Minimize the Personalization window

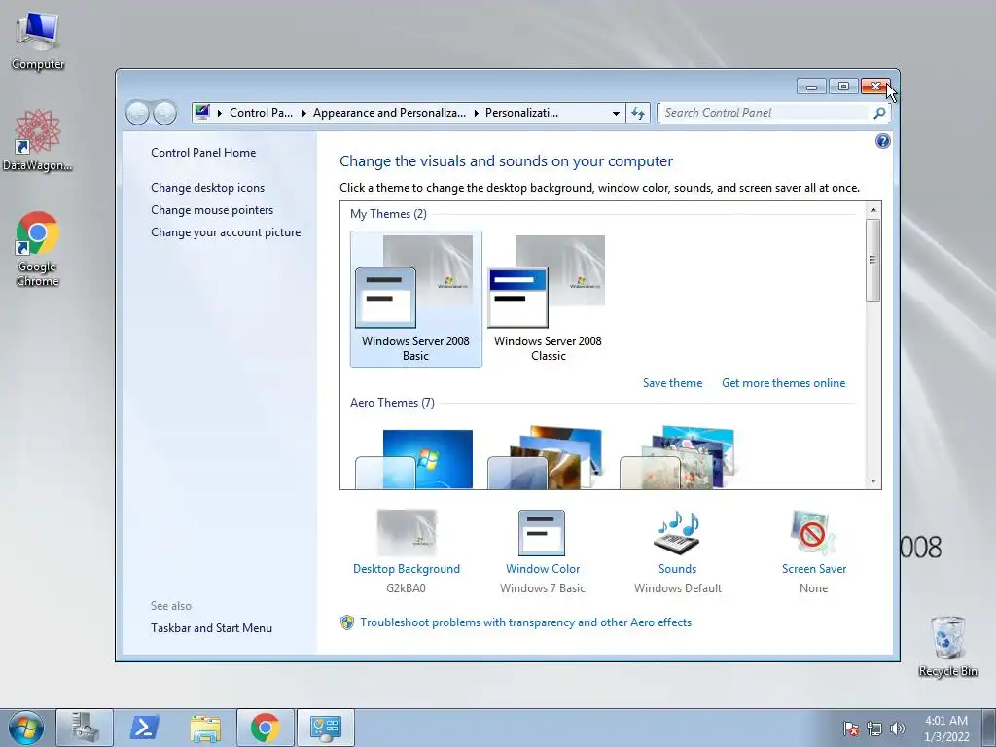click(x=811, y=87)
